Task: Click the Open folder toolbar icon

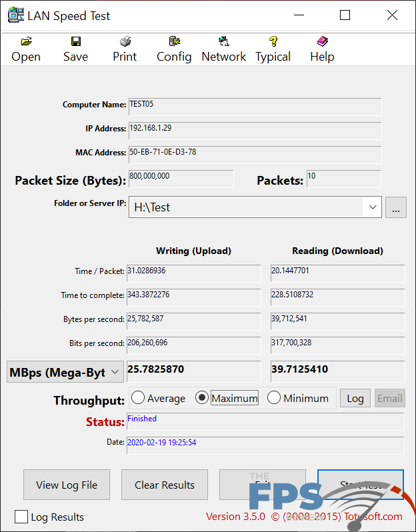Action: [26, 41]
